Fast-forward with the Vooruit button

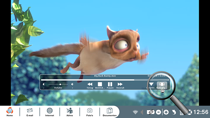(120, 85)
